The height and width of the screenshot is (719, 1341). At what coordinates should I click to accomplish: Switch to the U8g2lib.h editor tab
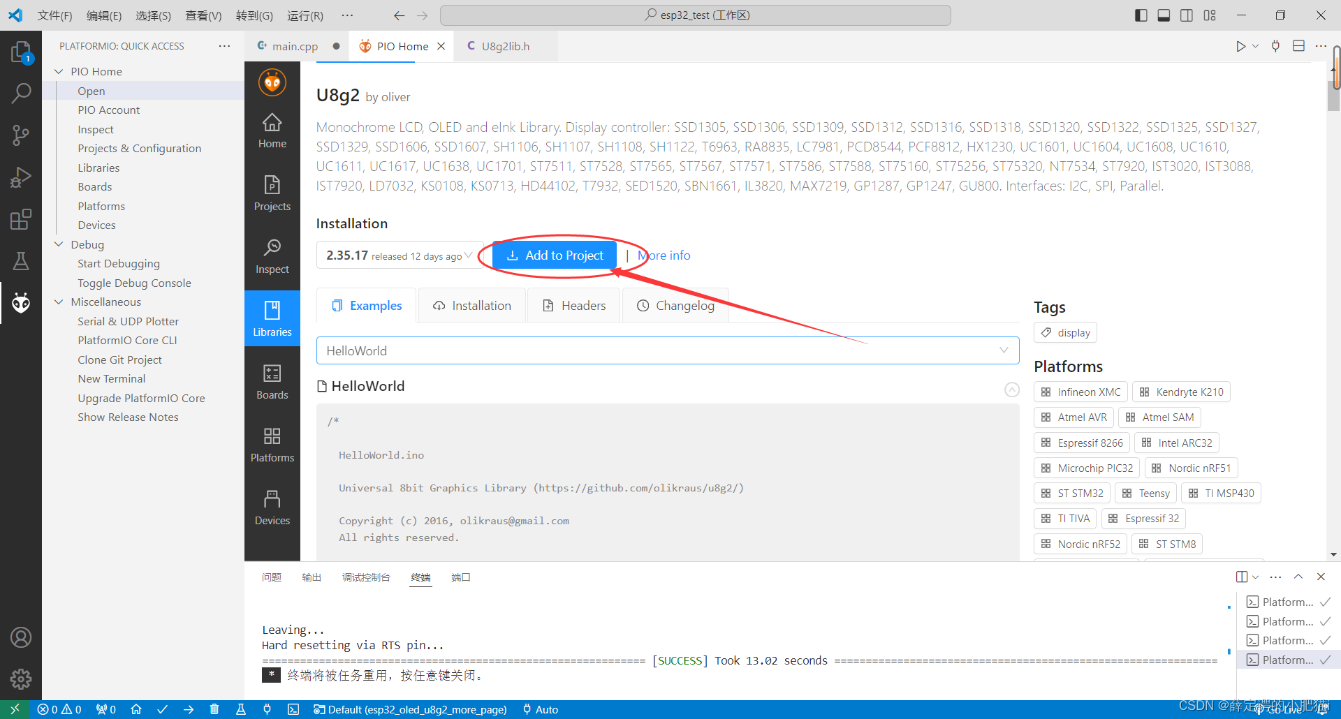point(506,46)
